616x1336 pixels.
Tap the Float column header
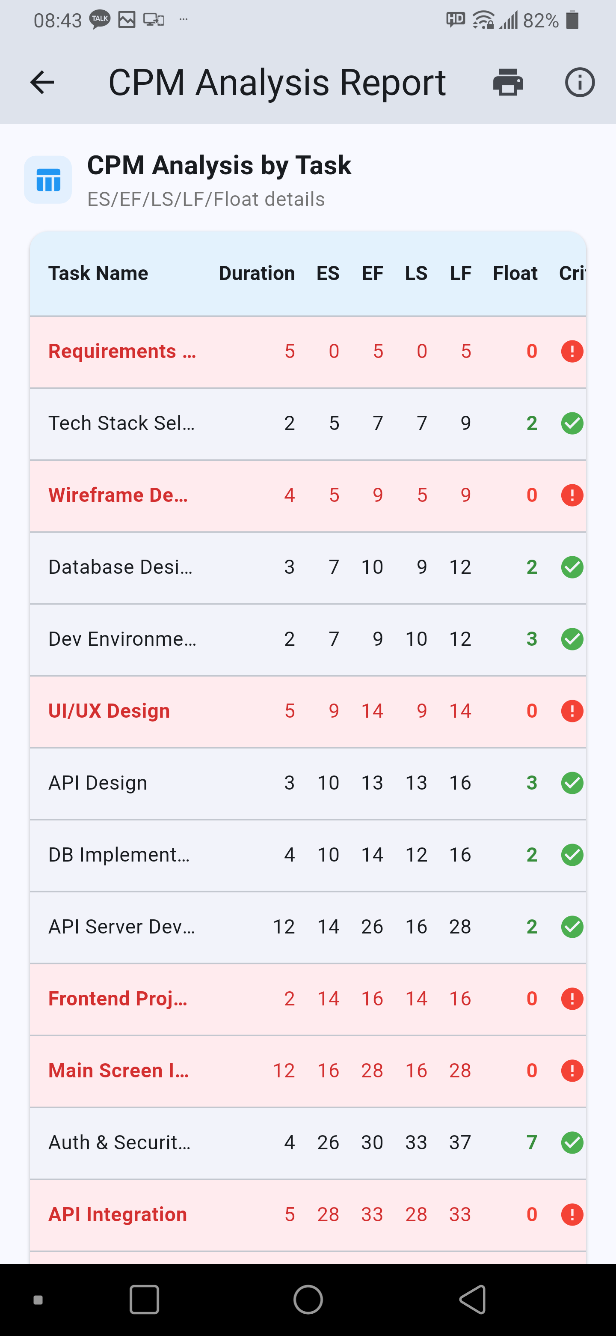click(515, 273)
